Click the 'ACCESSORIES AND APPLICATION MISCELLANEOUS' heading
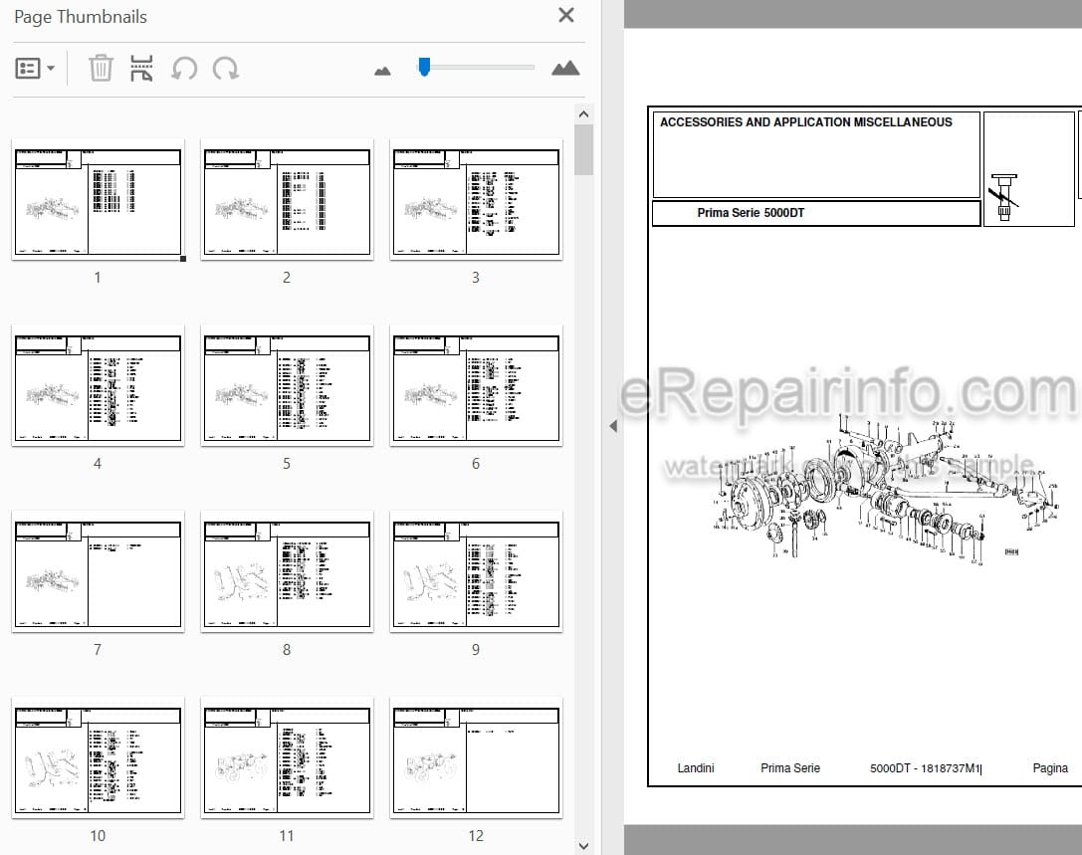This screenshot has height=855, width=1082. (806, 122)
